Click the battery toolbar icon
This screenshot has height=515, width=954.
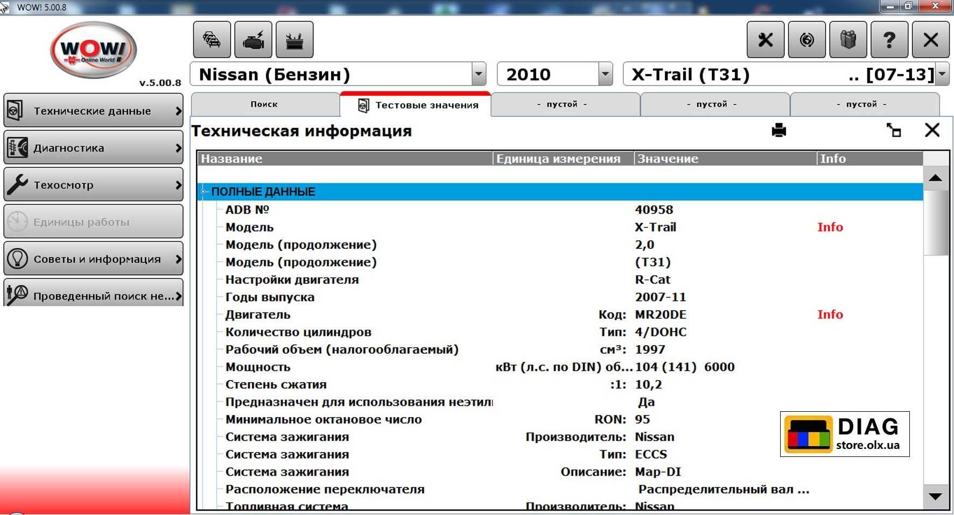click(x=294, y=40)
